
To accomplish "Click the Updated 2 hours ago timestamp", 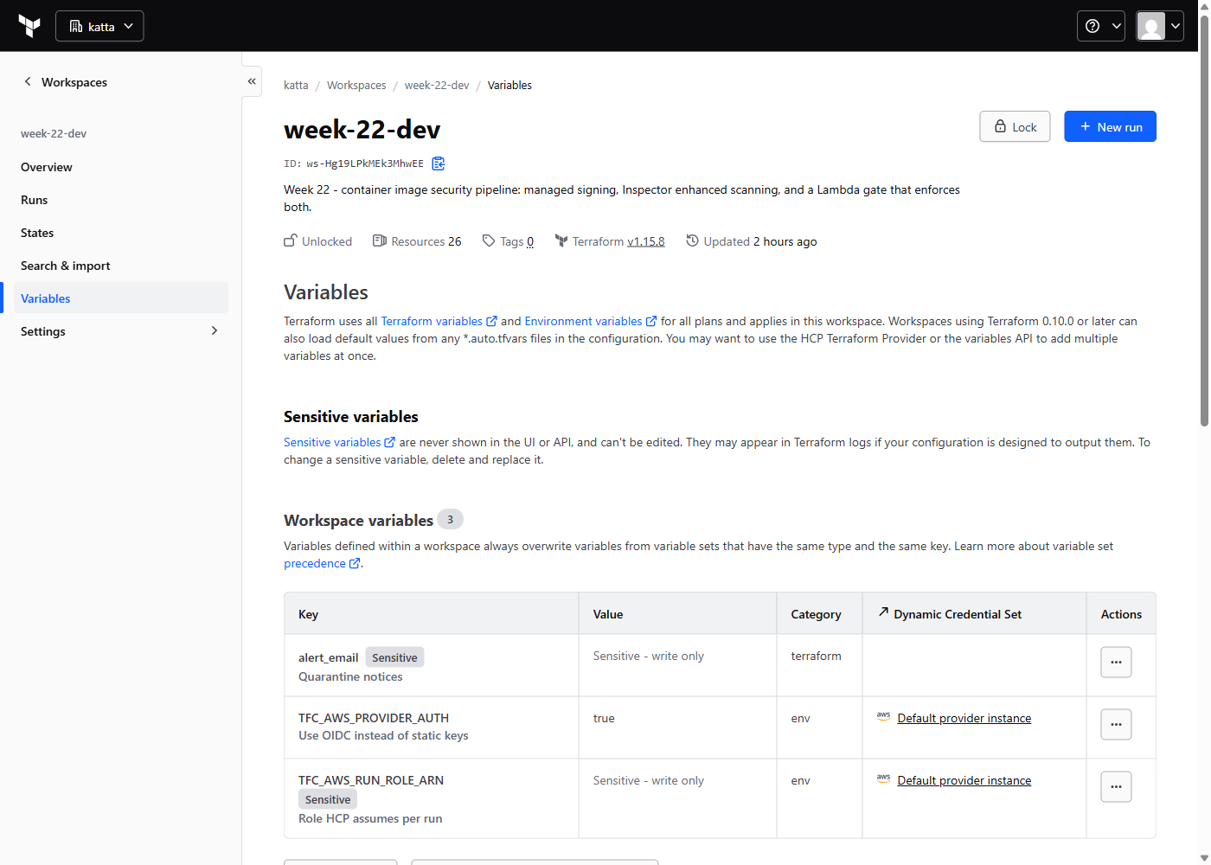I will pos(752,241).
